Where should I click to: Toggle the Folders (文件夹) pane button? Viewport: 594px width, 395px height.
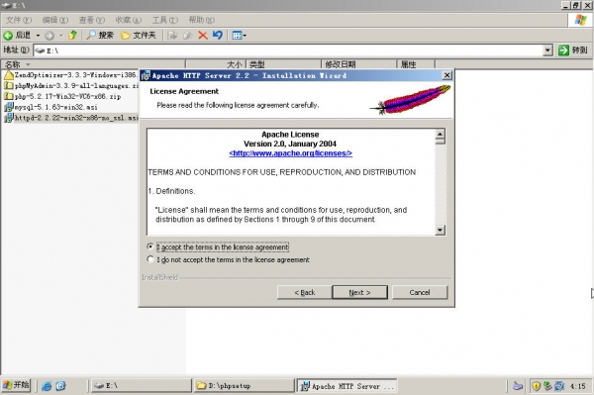point(139,36)
